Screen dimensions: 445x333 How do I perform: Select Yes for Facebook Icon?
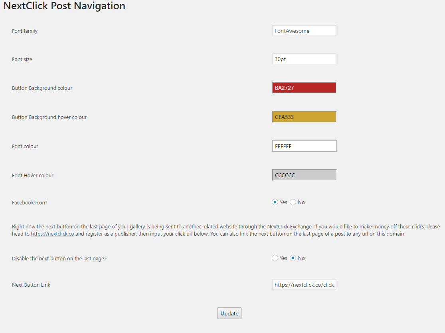click(275, 202)
